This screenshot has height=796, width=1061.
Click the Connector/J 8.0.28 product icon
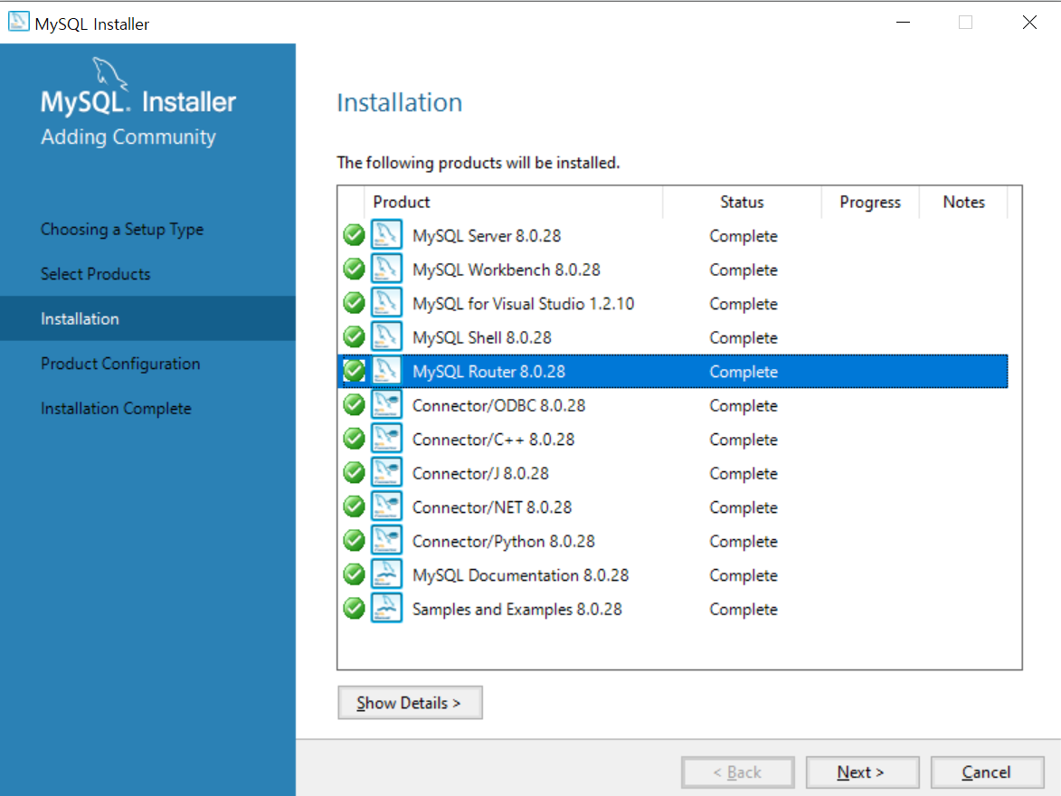pyautogui.click(x=386, y=472)
